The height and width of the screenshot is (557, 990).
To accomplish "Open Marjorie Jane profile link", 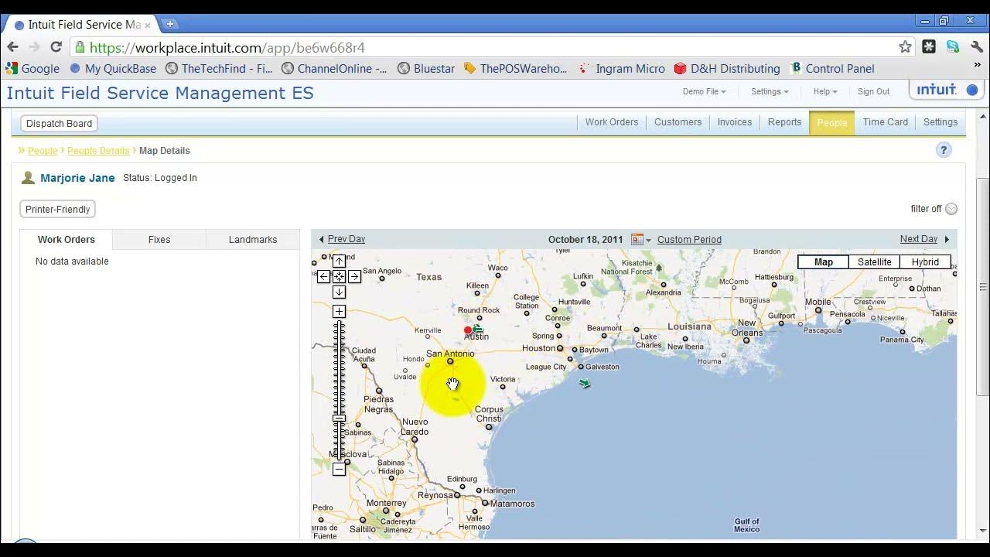I will [77, 178].
